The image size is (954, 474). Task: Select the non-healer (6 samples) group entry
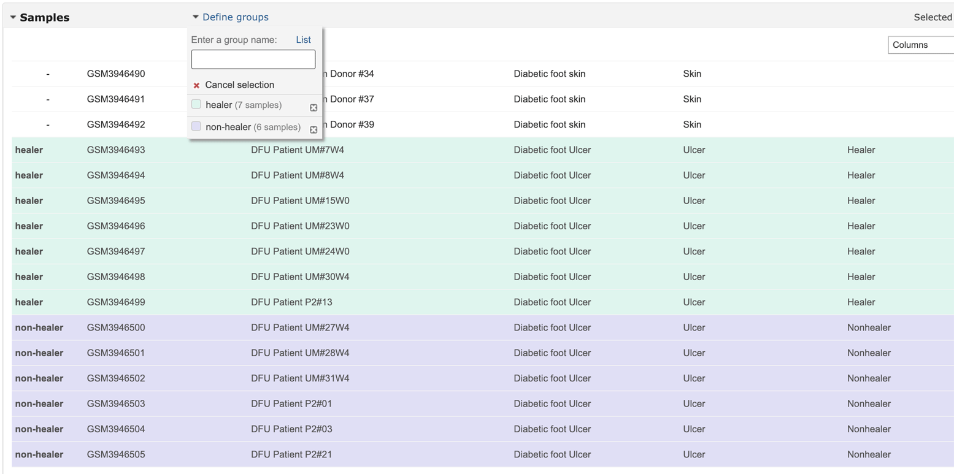click(x=253, y=127)
